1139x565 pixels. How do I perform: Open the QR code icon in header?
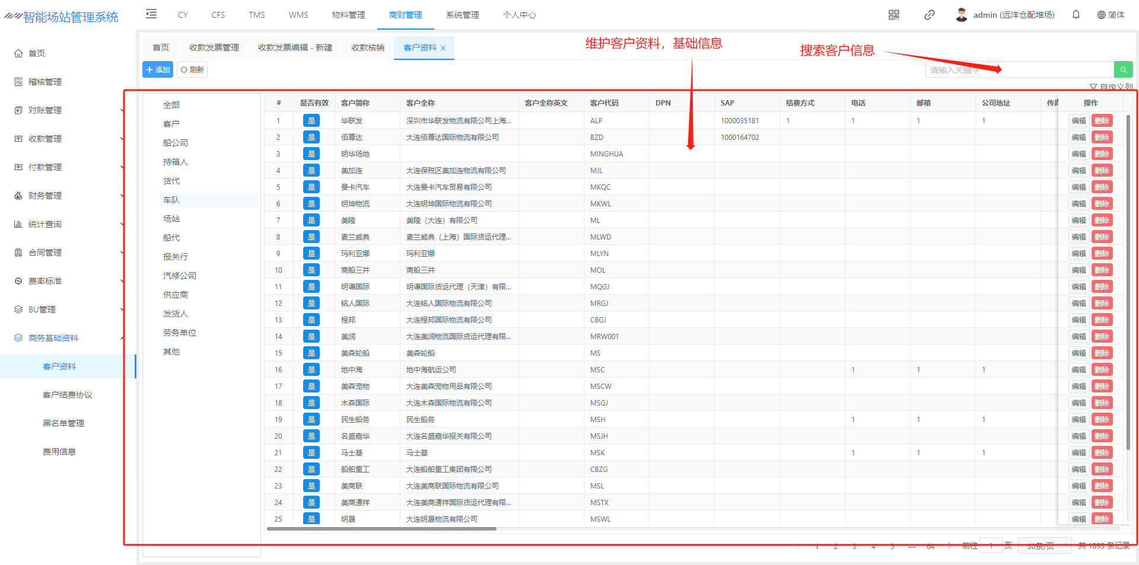[x=894, y=15]
